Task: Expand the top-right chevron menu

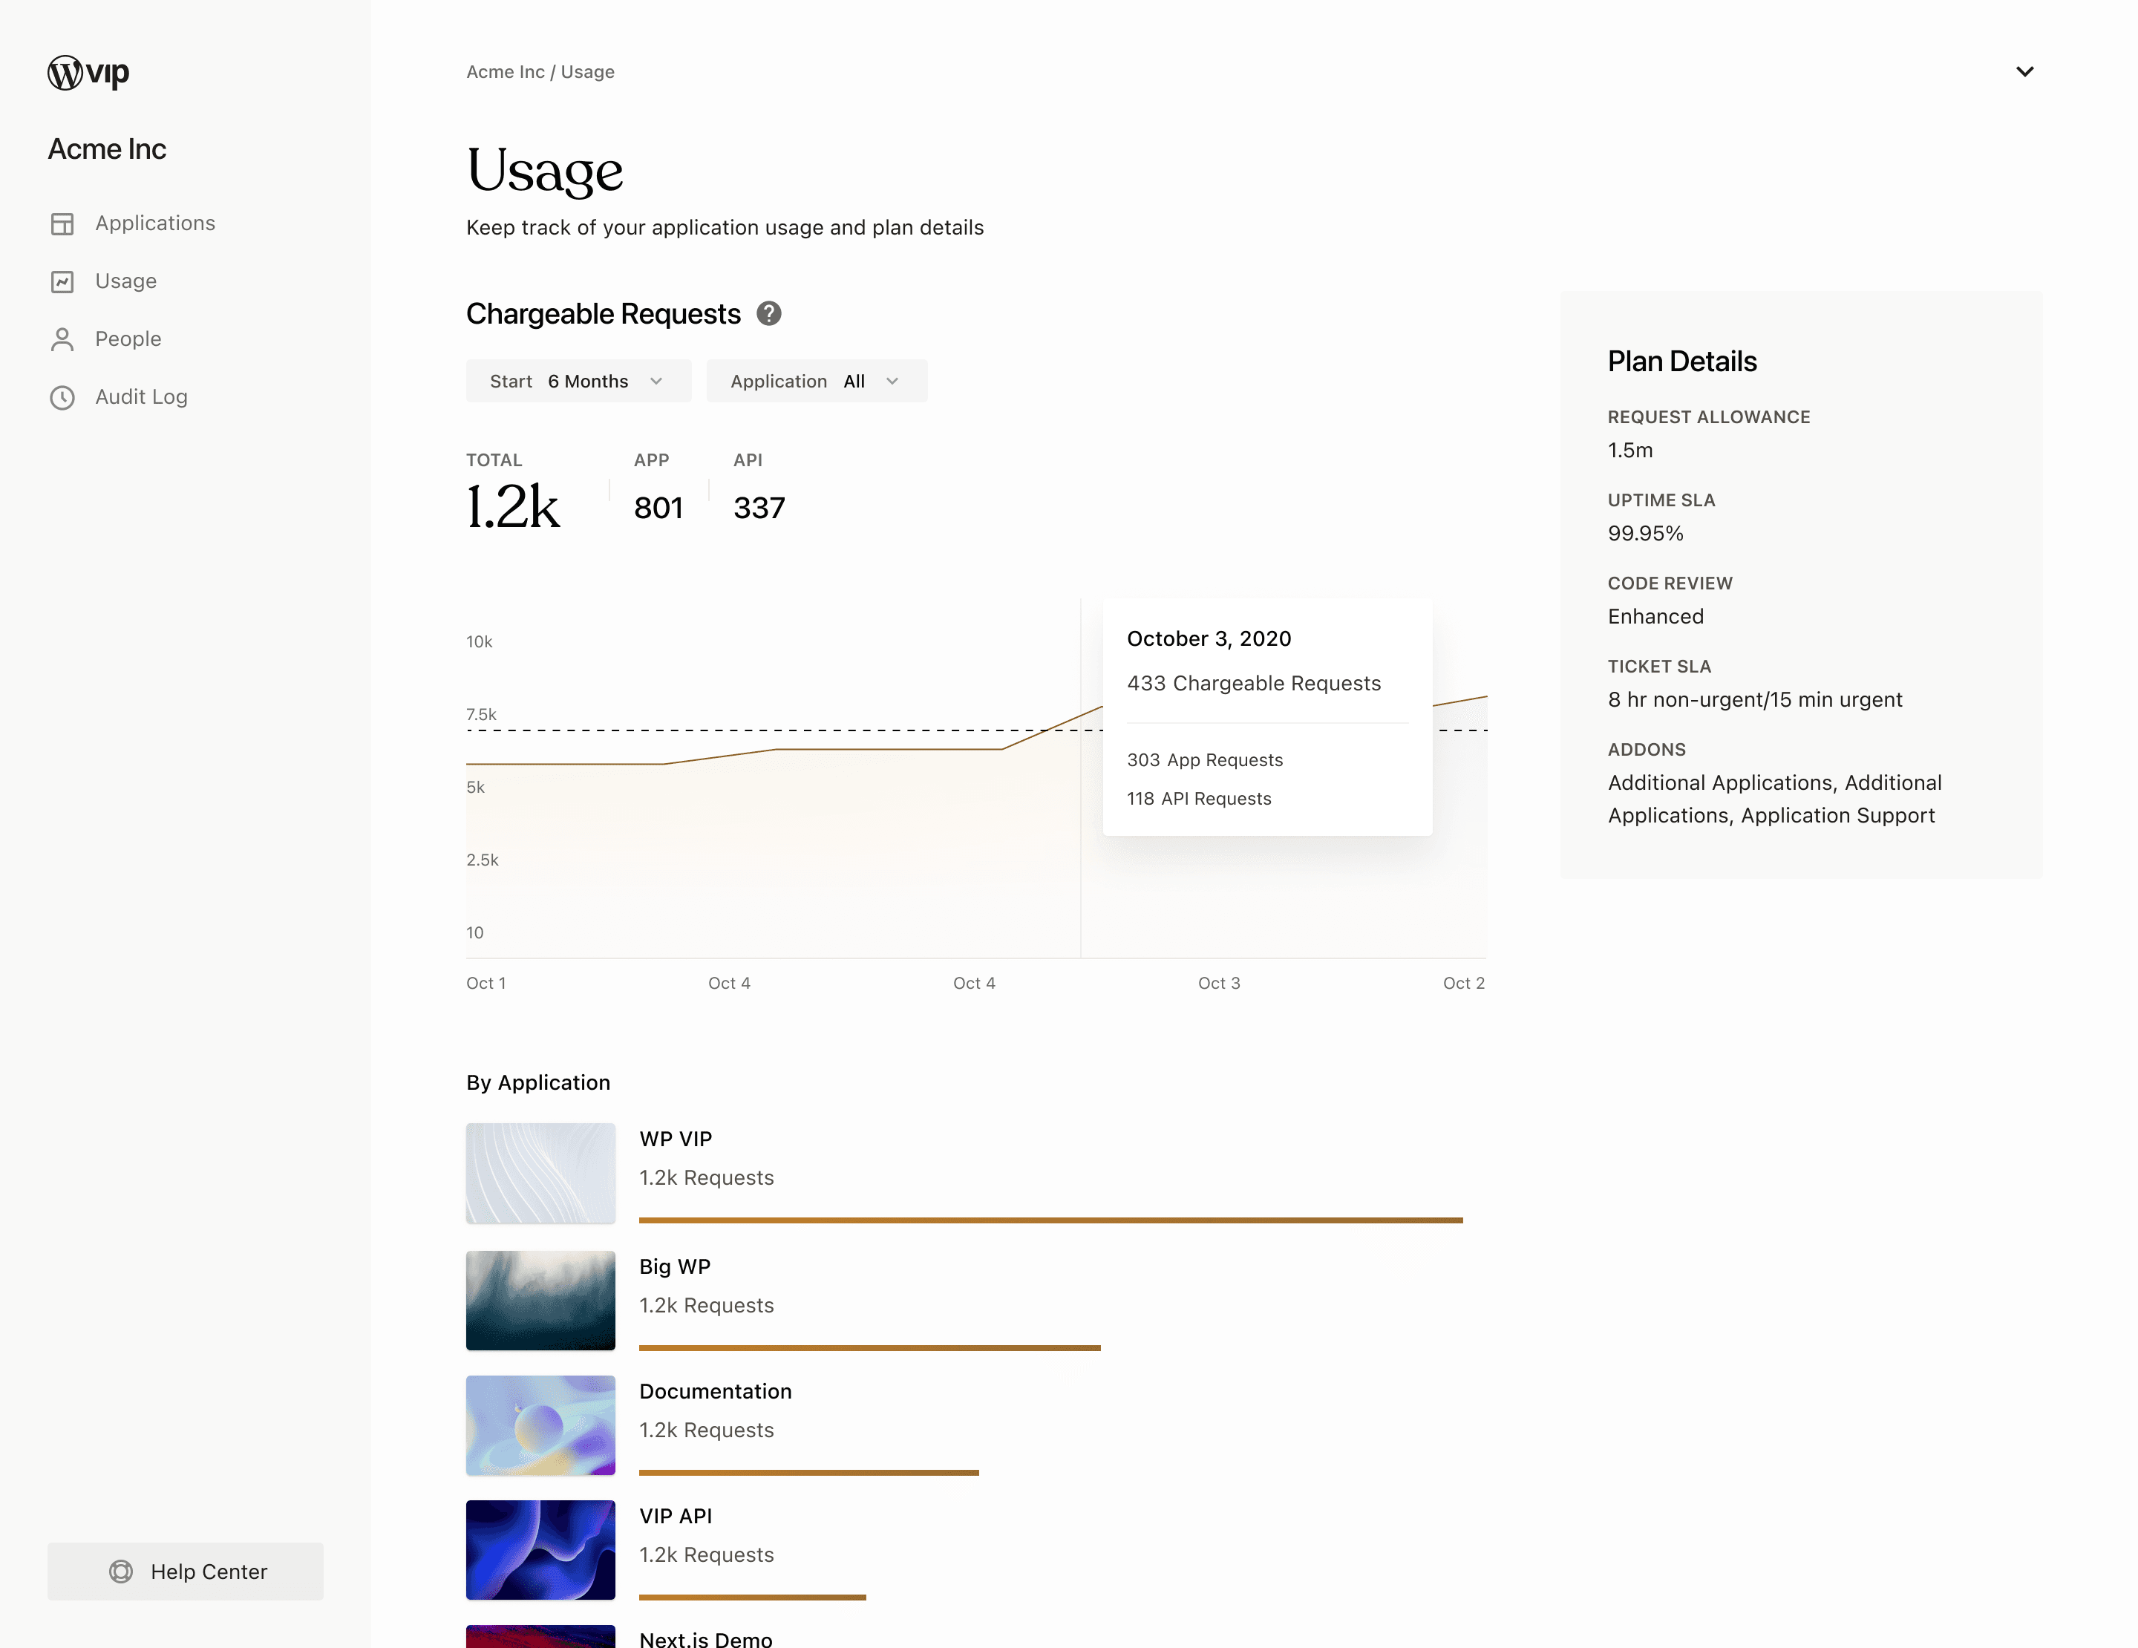Action: click(x=2024, y=71)
